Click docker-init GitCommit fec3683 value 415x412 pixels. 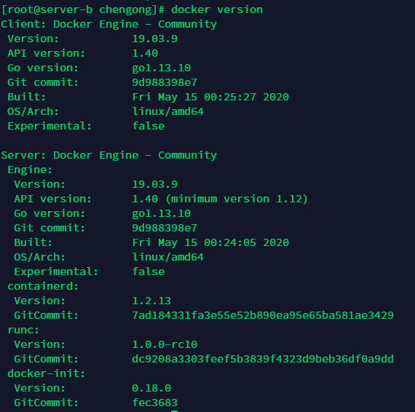(x=154, y=403)
